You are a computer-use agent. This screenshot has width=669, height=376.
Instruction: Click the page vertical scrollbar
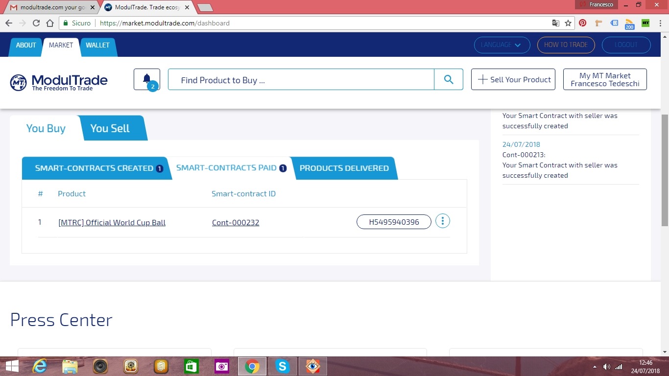coord(665,170)
